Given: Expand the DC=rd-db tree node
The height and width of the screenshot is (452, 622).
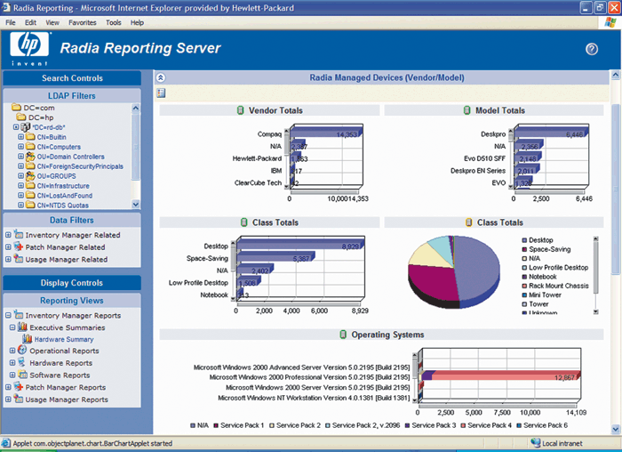Looking at the screenshot, I should (16, 127).
